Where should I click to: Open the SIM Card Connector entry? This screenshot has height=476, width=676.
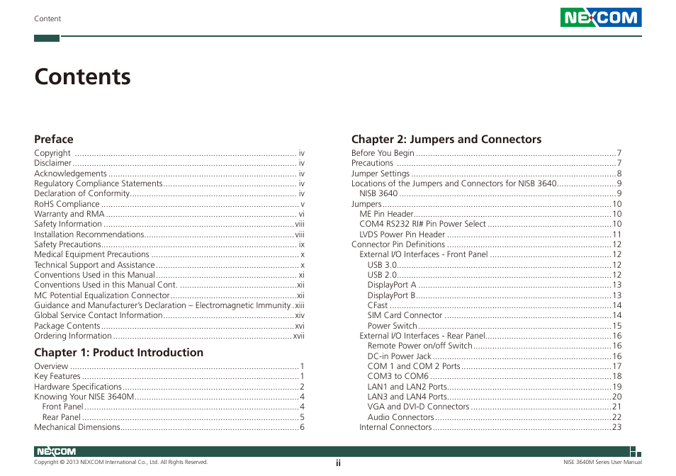pyautogui.click(x=495, y=315)
